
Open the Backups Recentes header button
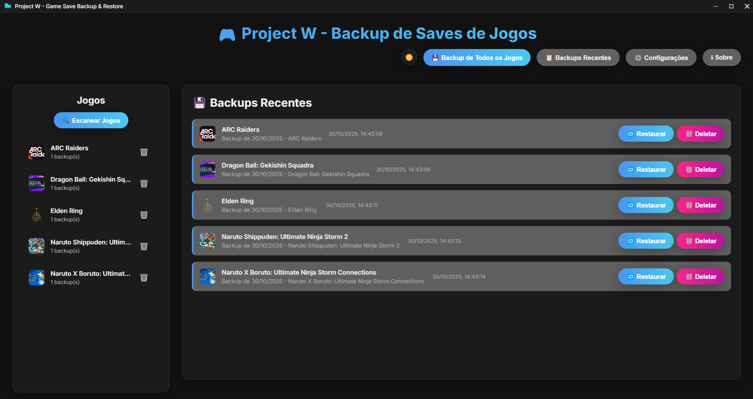[578, 58]
